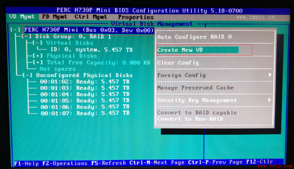Switch to the PD Mgmt tab
This screenshot has width=294, height=169.
(54, 17)
